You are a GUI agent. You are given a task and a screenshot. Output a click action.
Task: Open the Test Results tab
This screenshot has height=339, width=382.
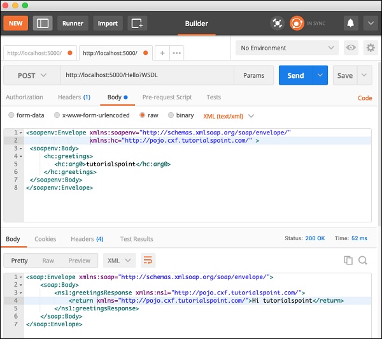tap(136, 239)
